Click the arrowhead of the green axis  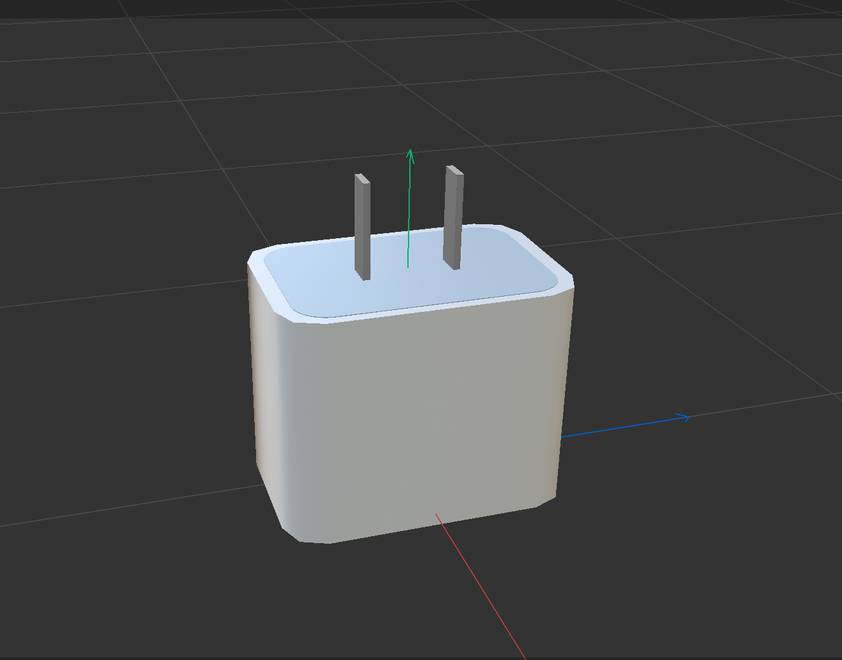[x=410, y=154]
